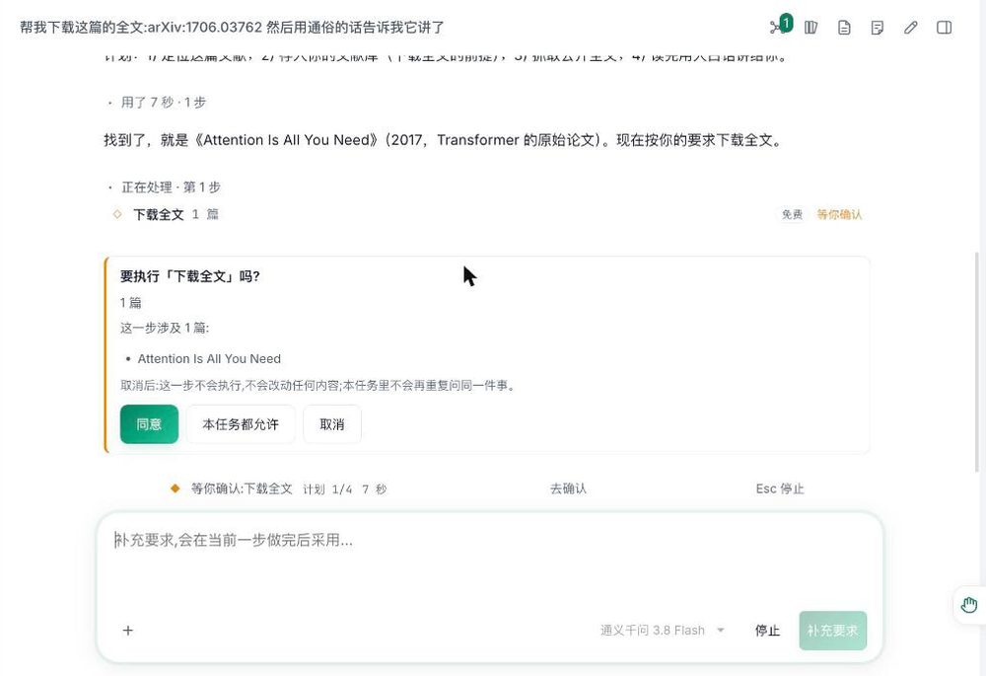Click the pencil edit icon
Viewport: 986px width, 676px height.
coord(910,27)
